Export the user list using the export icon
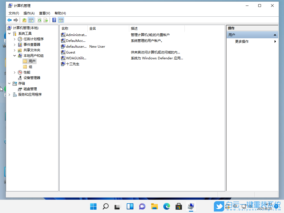Viewport: 284px width, 213px height. click(x=46, y=20)
